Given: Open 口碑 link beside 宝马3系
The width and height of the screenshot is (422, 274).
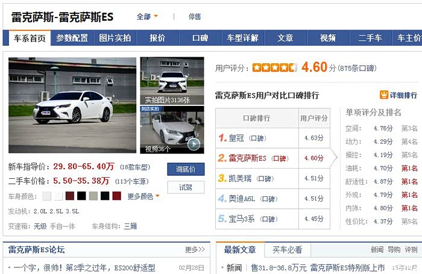Looking at the screenshot, I should click(269, 219).
